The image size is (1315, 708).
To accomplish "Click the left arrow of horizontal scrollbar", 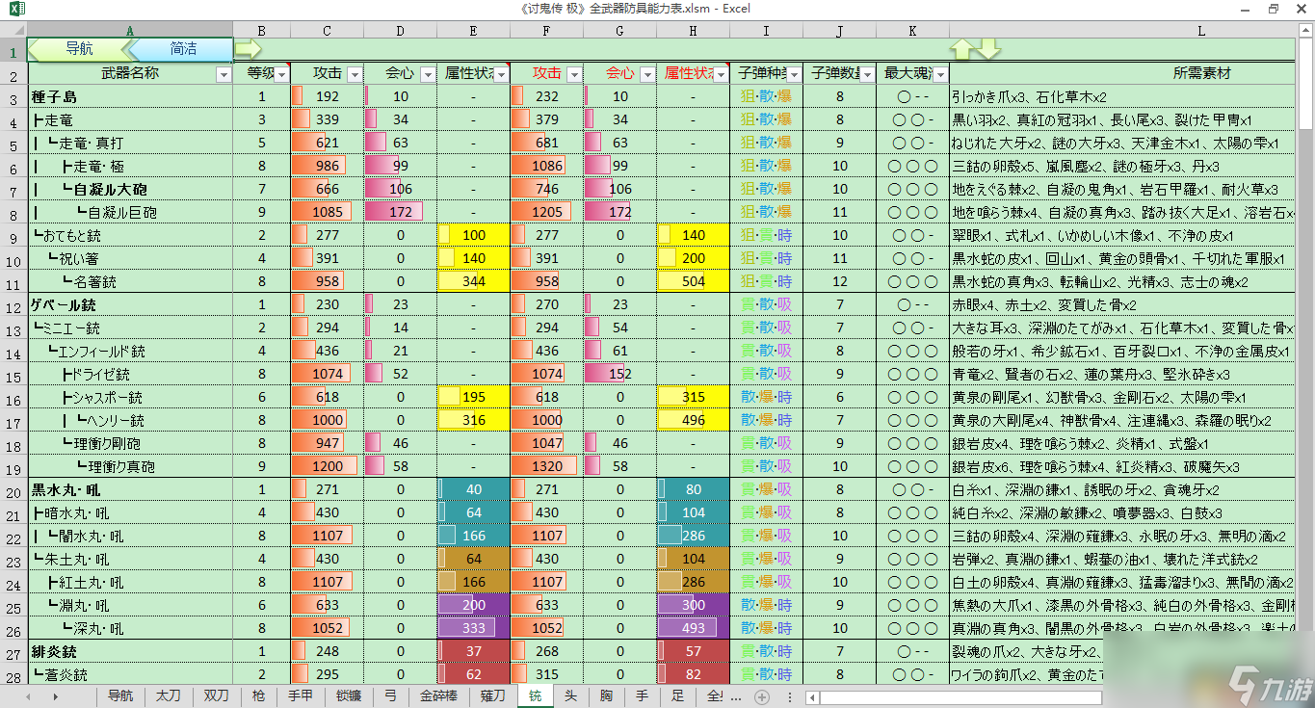I will coord(811,696).
